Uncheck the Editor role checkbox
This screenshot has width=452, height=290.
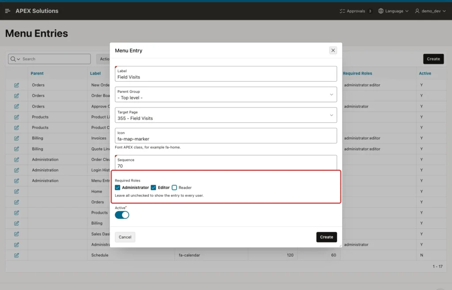(153, 188)
